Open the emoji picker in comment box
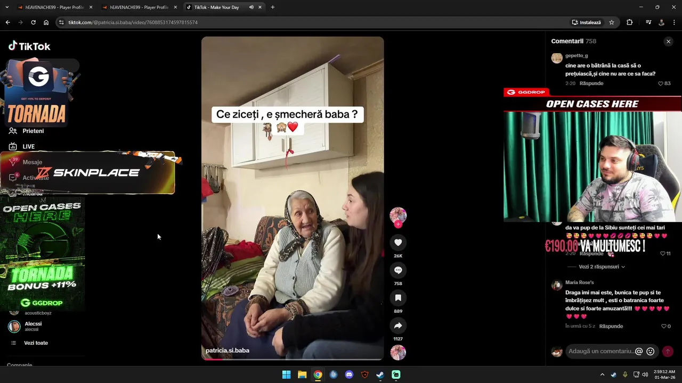 pyautogui.click(x=650, y=351)
